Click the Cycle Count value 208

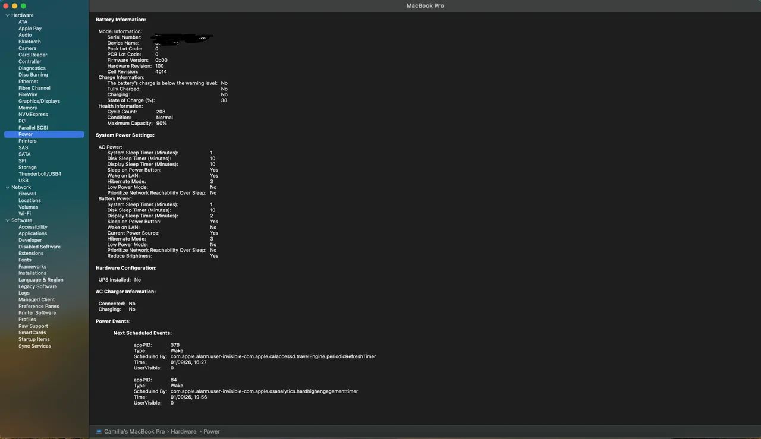161,112
